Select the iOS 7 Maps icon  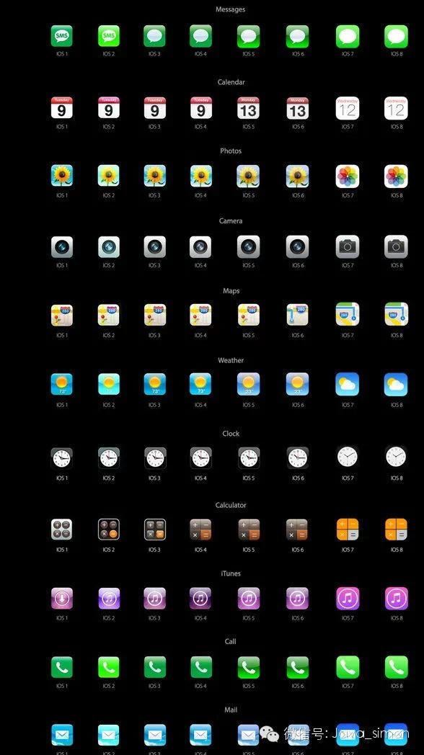click(x=348, y=314)
